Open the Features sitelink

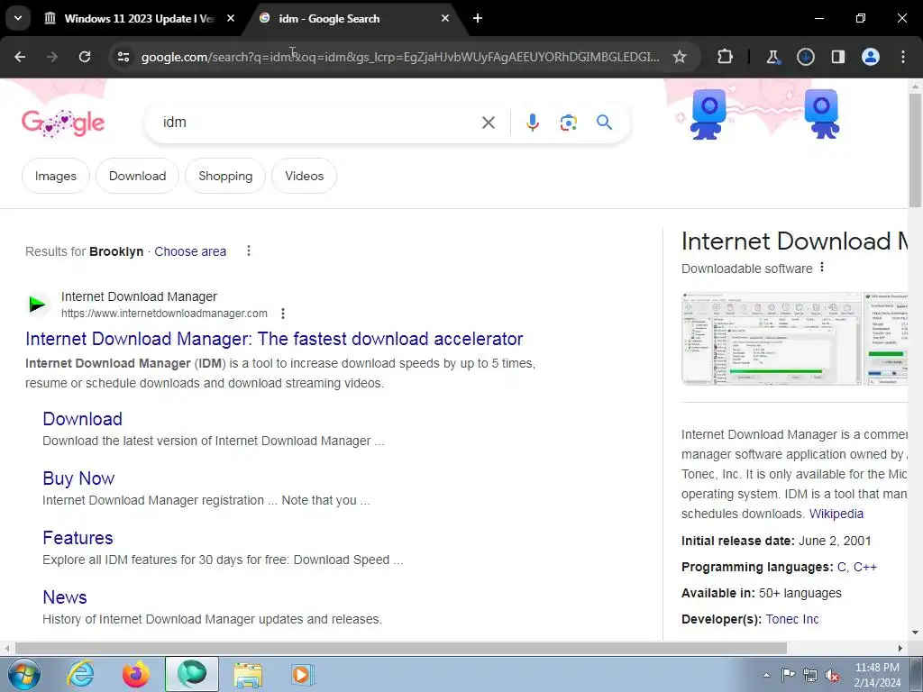(x=78, y=538)
